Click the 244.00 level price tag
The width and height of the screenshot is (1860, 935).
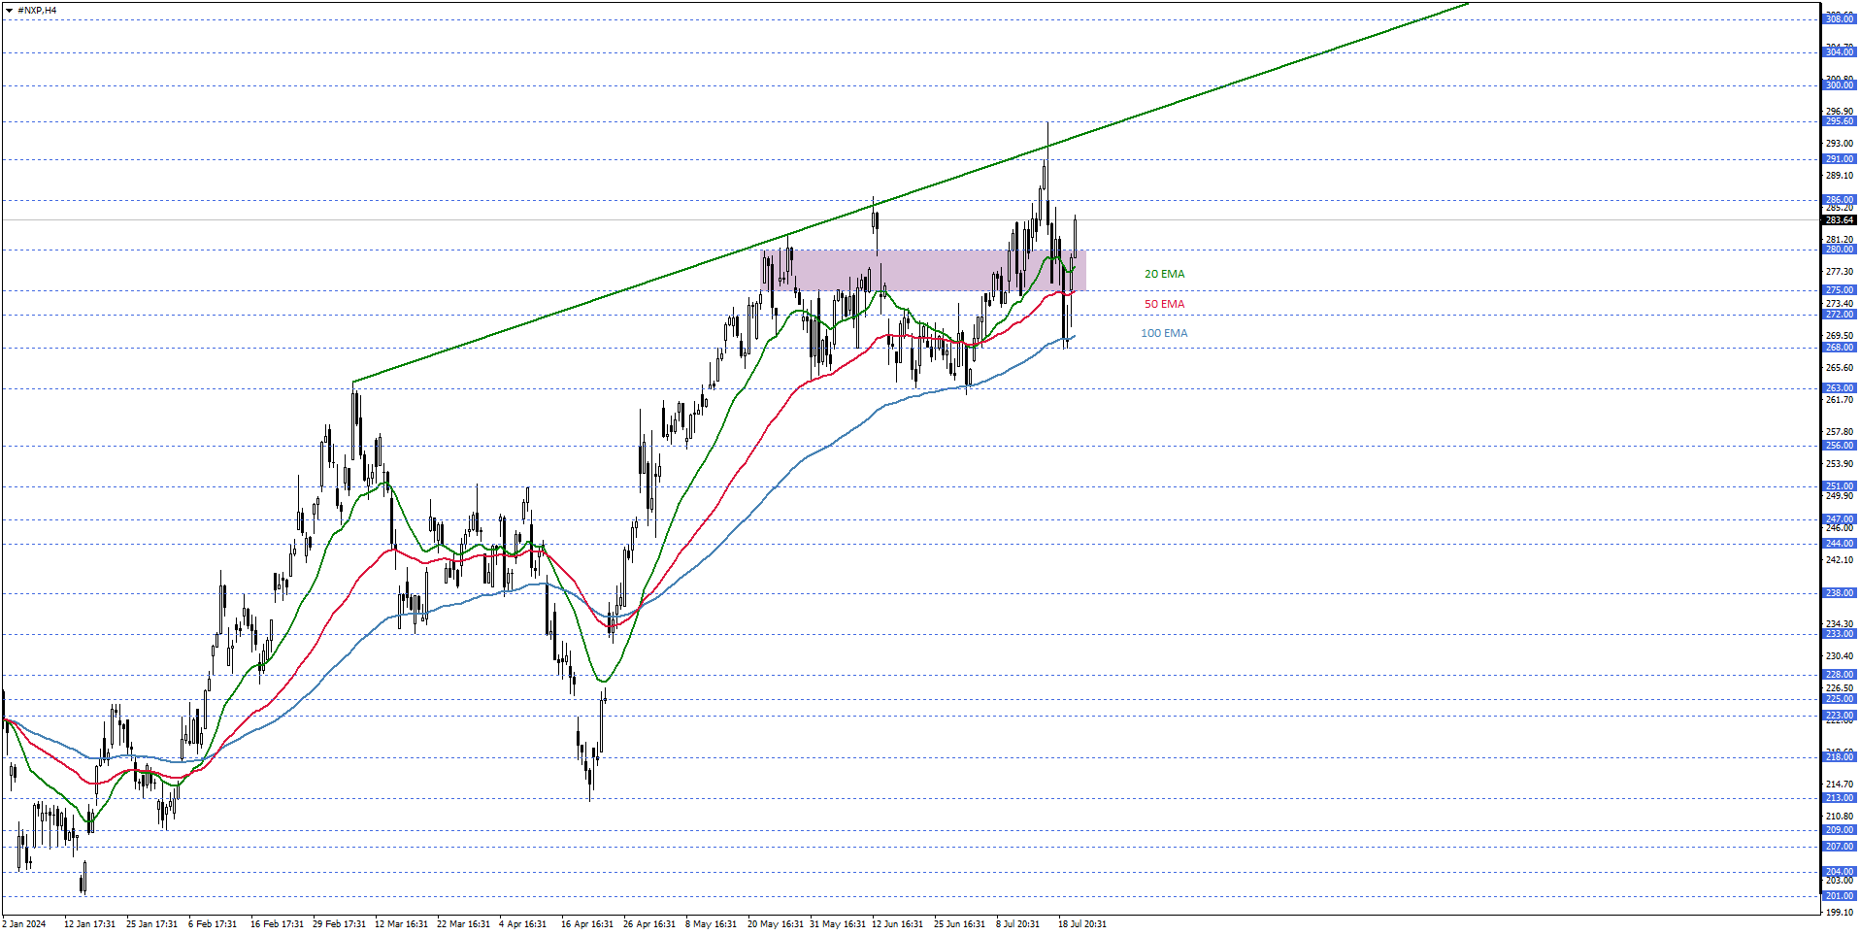[1840, 544]
